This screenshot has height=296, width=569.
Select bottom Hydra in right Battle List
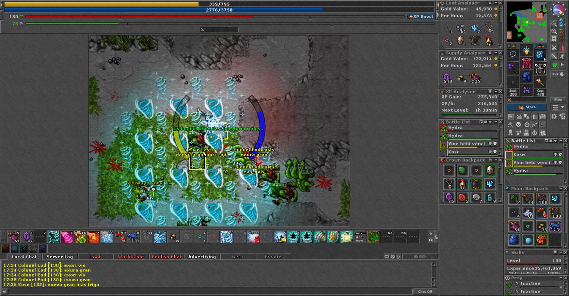[x=534, y=171]
